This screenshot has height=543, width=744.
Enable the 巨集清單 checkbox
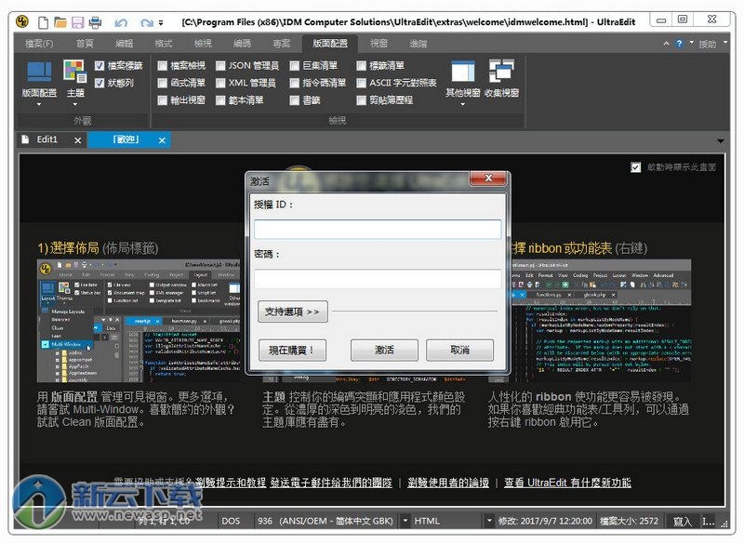295,65
